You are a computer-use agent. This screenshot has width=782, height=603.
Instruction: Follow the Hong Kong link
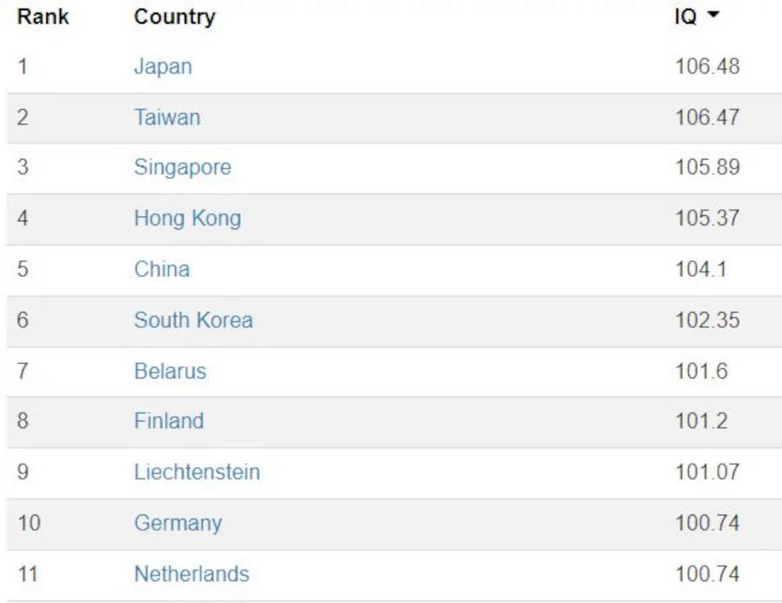(187, 218)
